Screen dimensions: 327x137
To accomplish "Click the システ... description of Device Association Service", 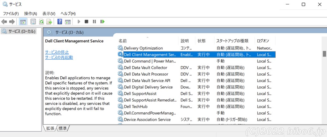I will pyautogui.click(x=186, y=120).
